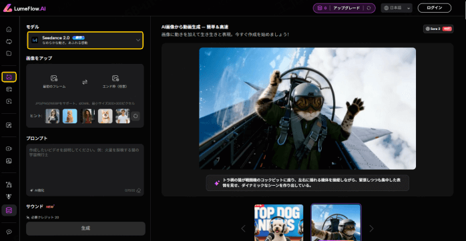Clear prompt with the eraser icon
Viewport: 466px width, 241px height.
[138, 190]
